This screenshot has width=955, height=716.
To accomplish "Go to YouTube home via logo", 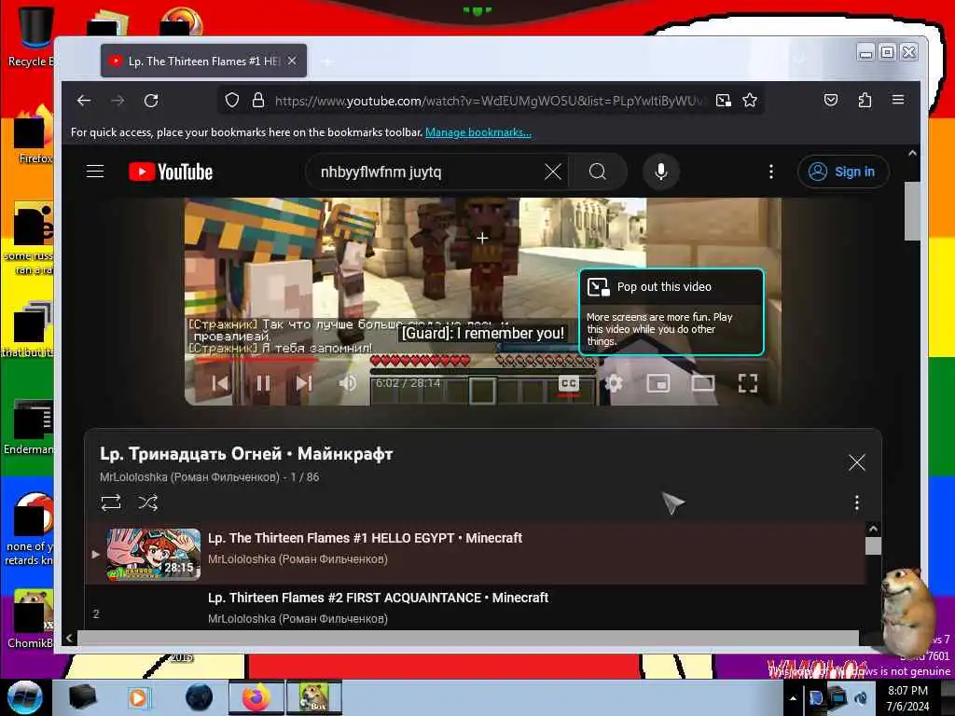I will tap(171, 172).
